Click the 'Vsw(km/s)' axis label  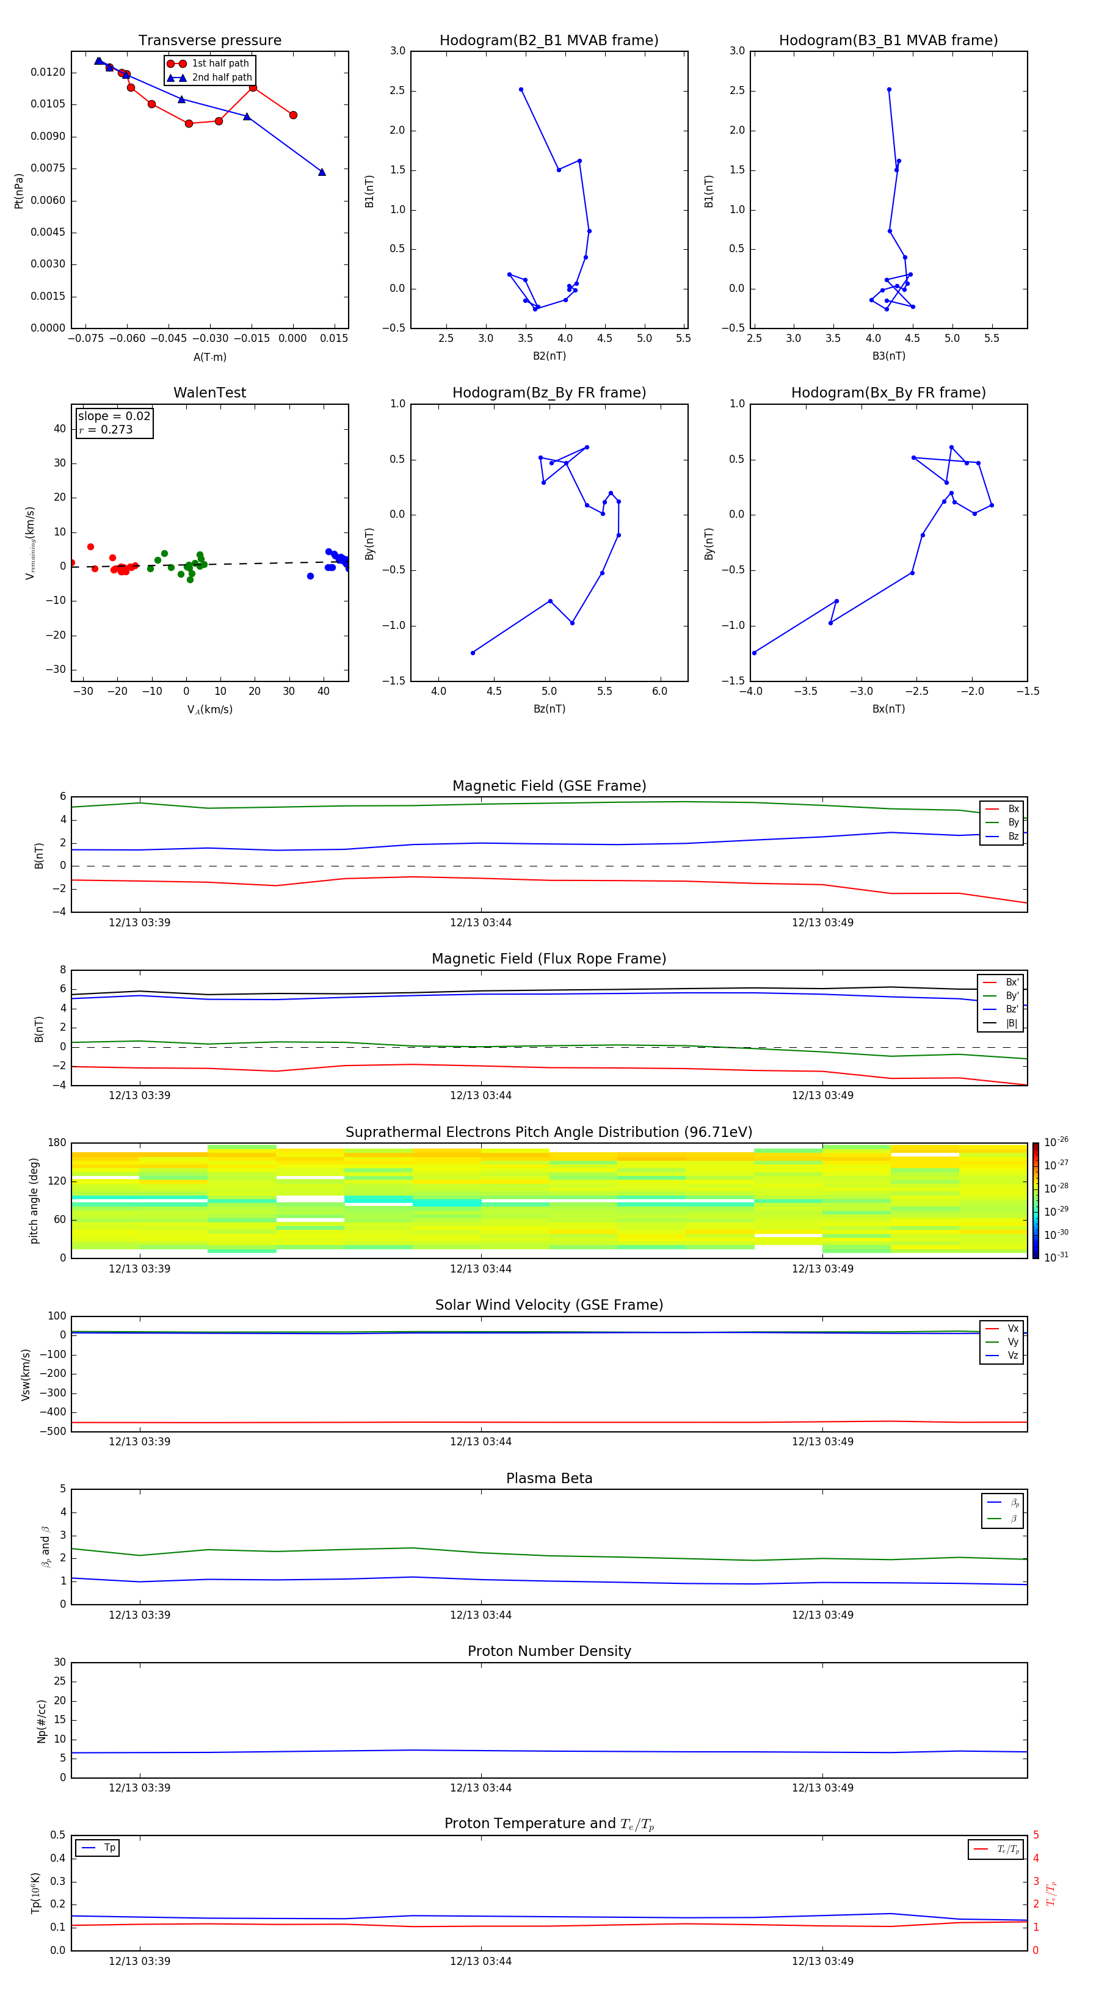click(26, 1374)
